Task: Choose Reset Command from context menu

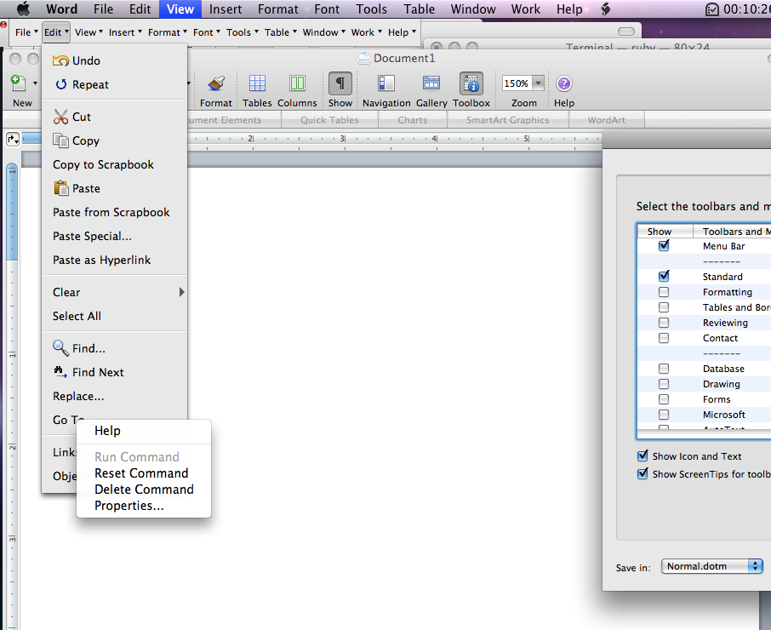Action: tap(144, 473)
